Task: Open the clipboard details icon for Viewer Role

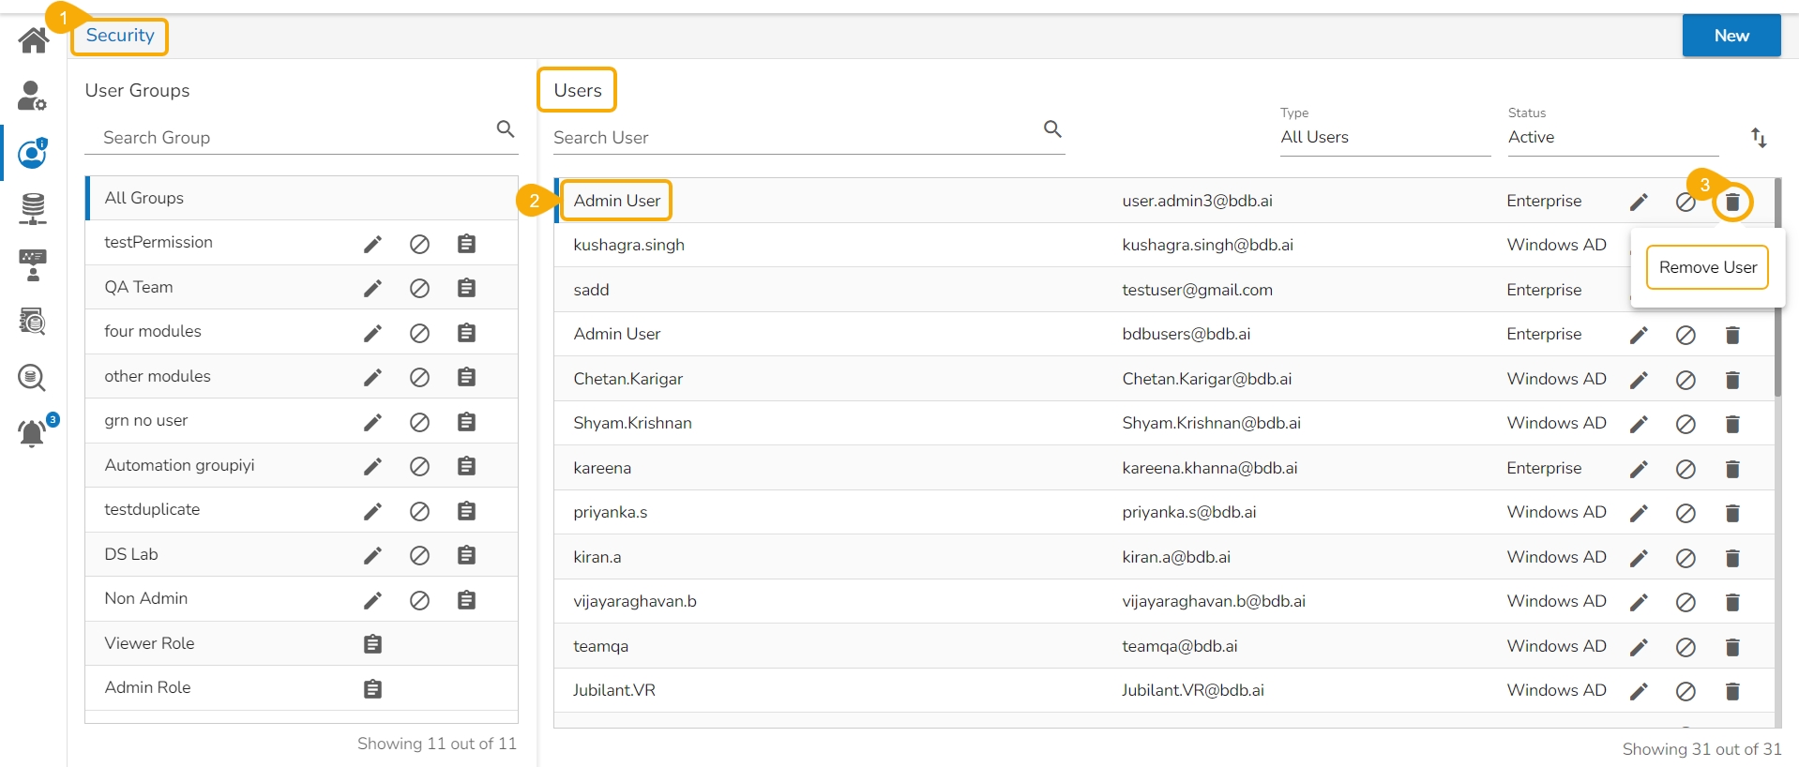Action: pyautogui.click(x=372, y=644)
